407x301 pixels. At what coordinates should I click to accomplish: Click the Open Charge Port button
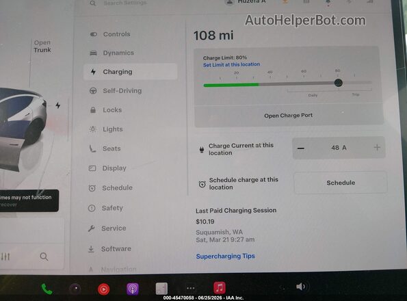click(289, 116)
